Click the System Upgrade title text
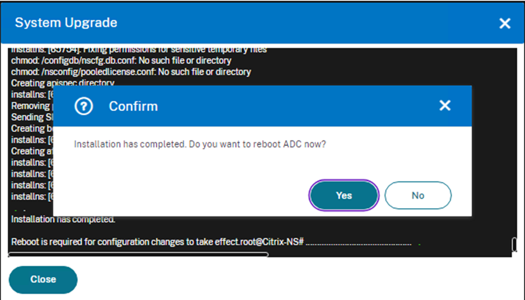Screen dimensions: 525x300 tap(66, 23)
